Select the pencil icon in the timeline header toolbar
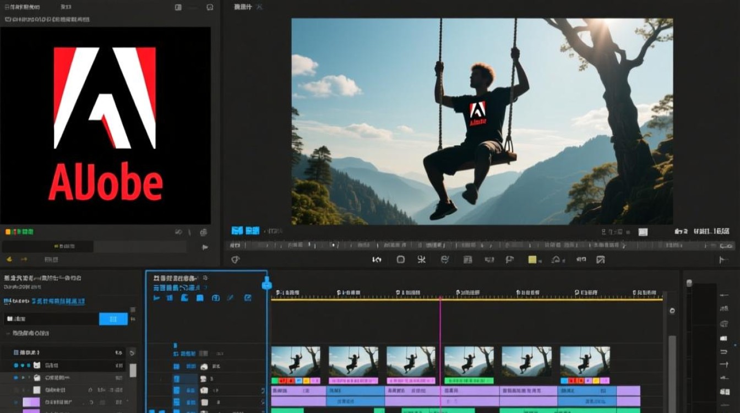Image resolution: width=740 pixels, height=413 pixels. (231, 298)
